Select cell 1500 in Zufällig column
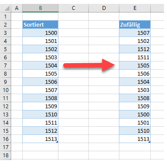 pos(135,114)
